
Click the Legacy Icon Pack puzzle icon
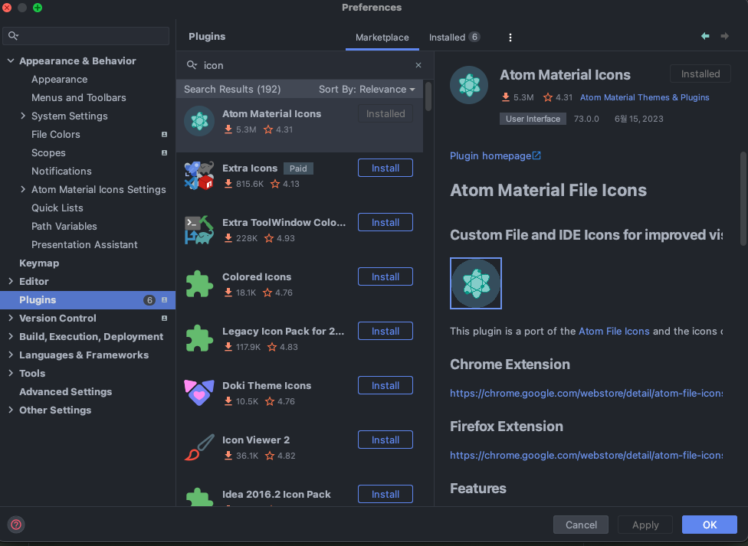tap(199, 338)
